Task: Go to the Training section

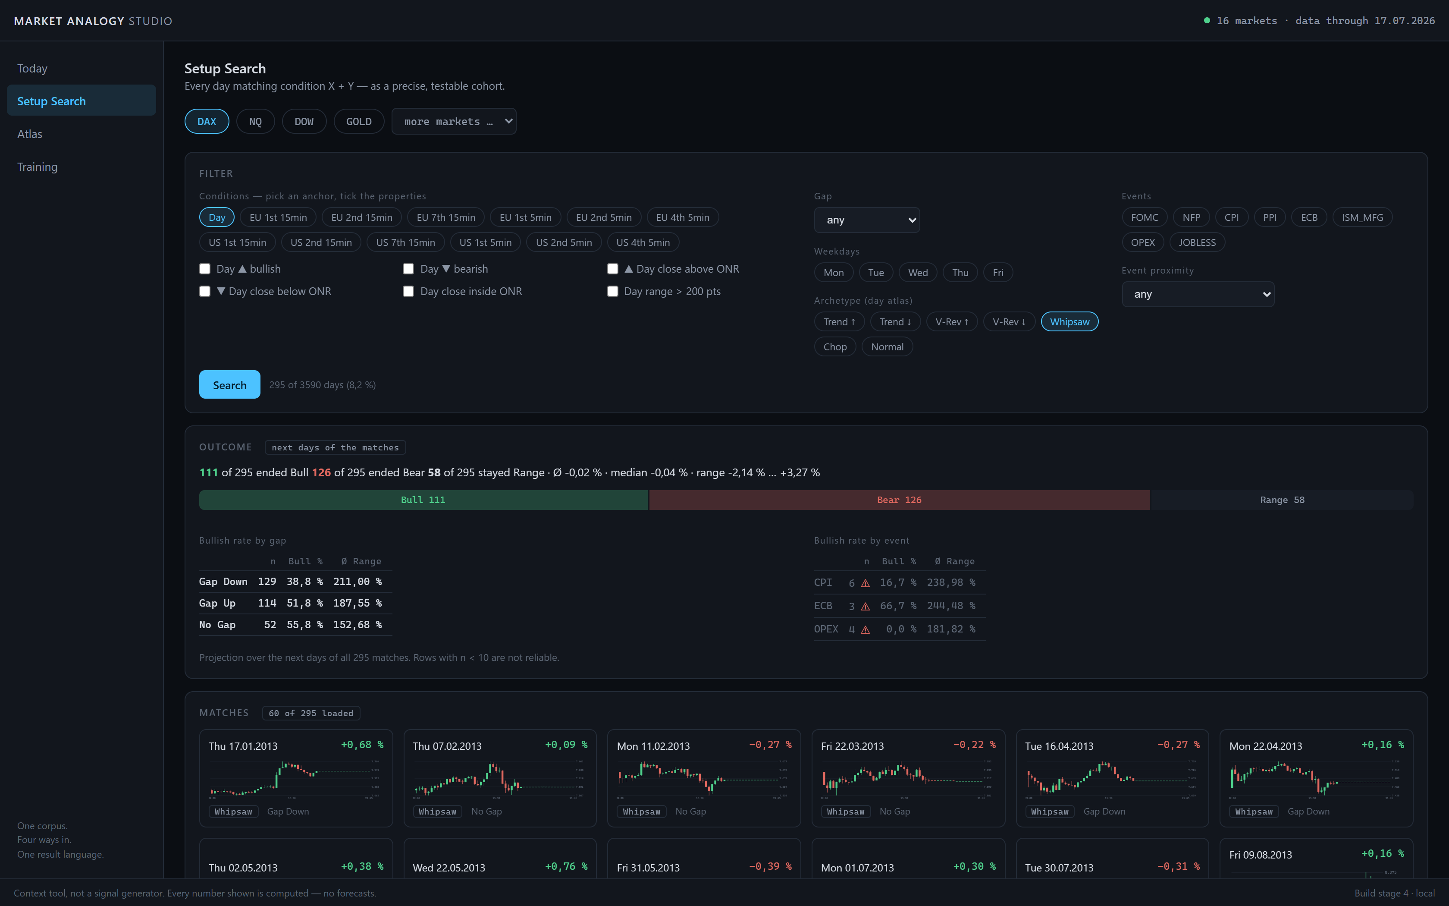Action: (81, 167)
